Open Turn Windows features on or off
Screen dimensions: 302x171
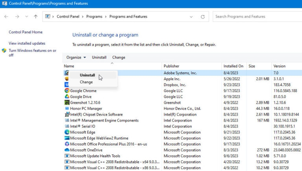pyautogui.click(x=32, y=53)
